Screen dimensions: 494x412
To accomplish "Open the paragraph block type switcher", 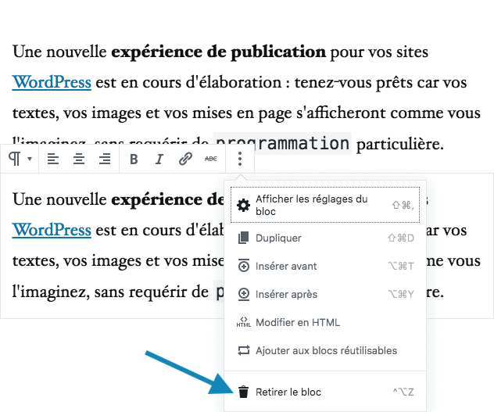I will [x=20, y=159].
